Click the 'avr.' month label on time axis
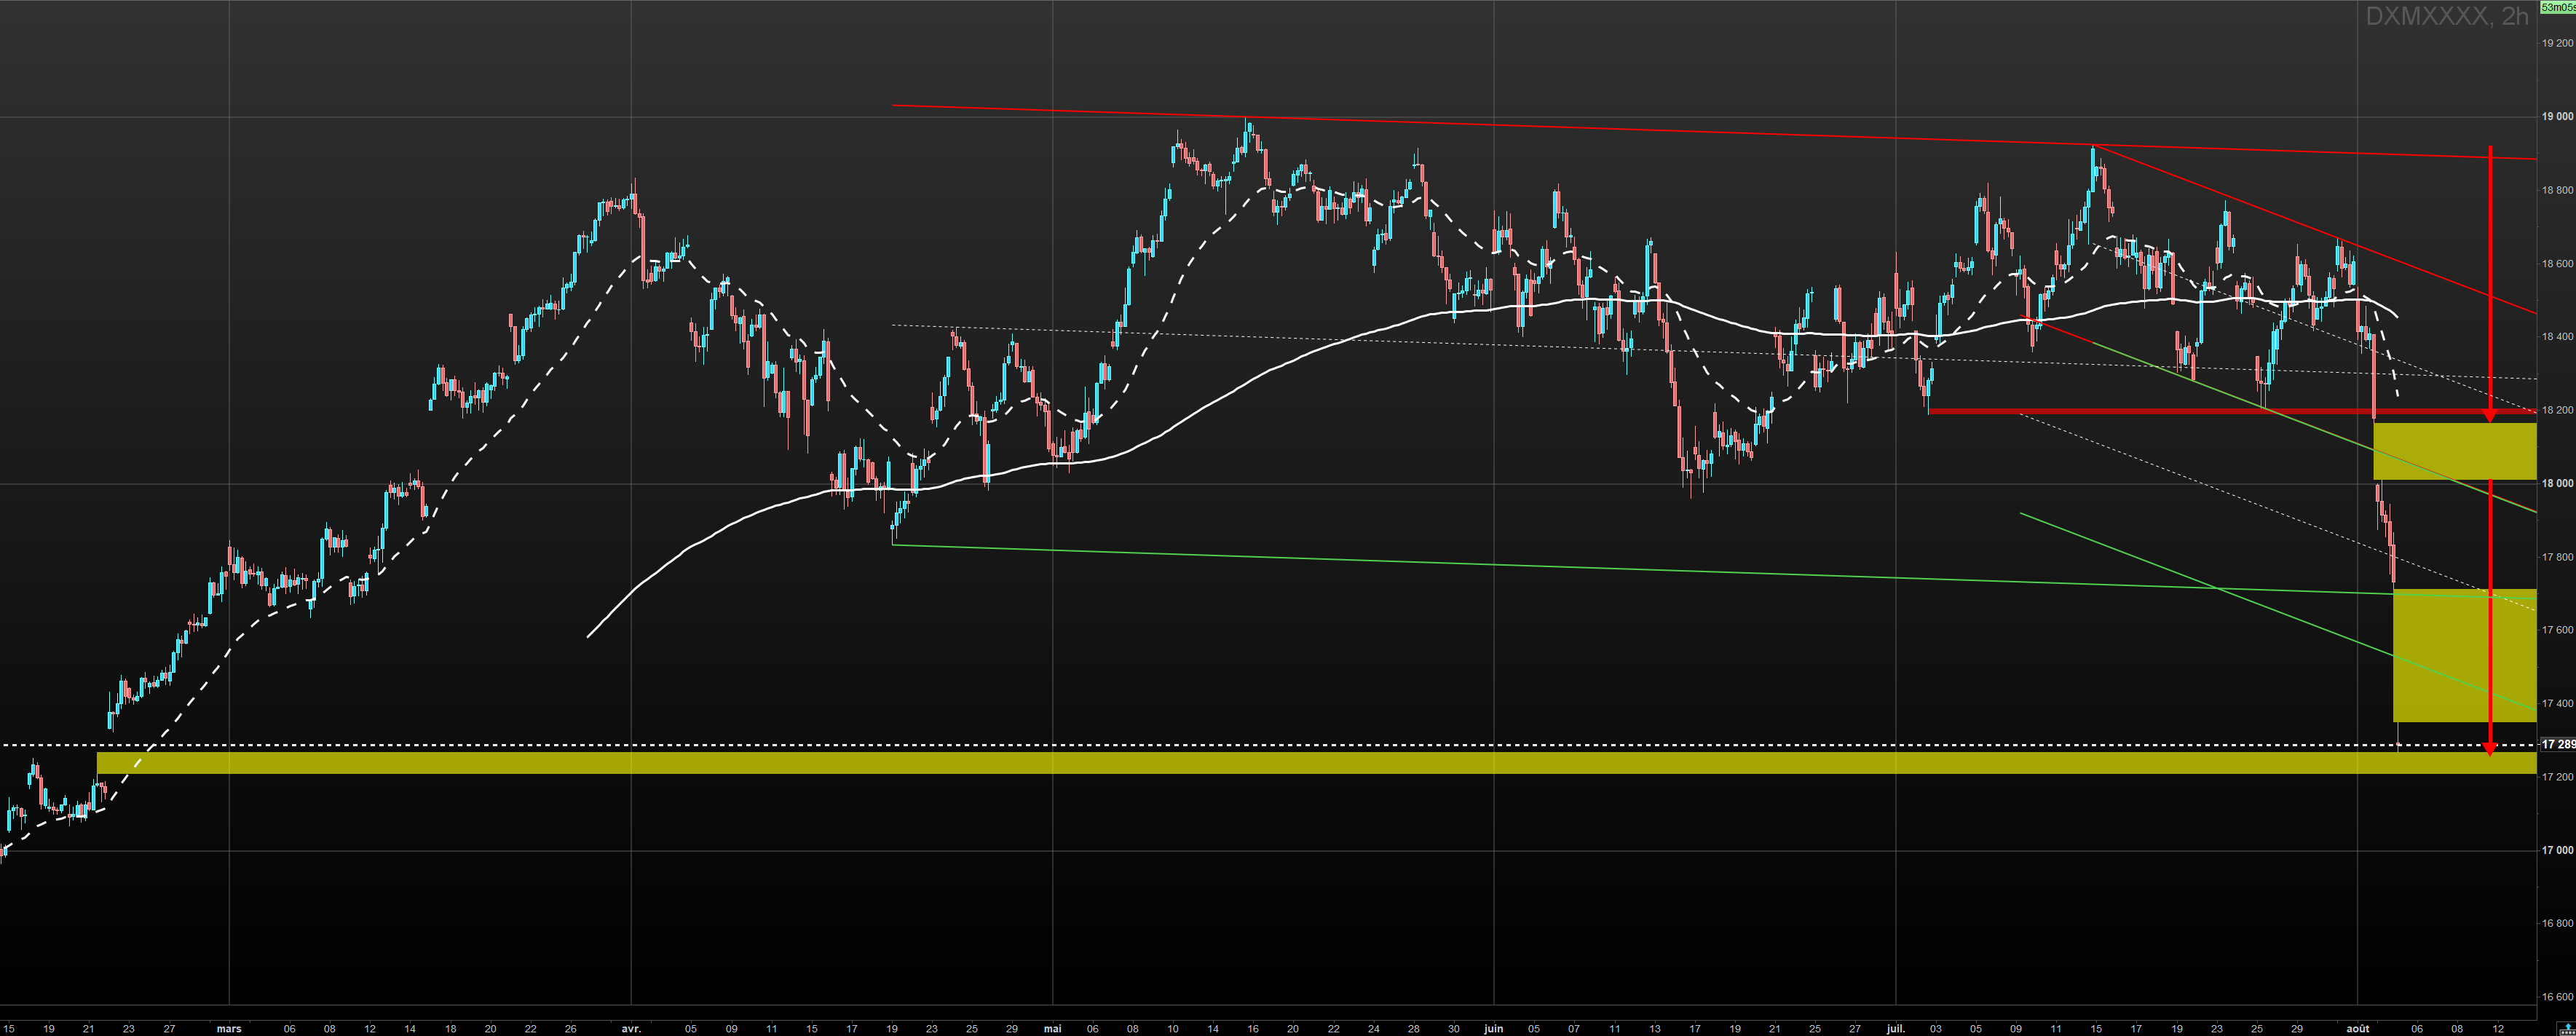The width and height of the screenshot is (2576, 1036). [631, 1028]
